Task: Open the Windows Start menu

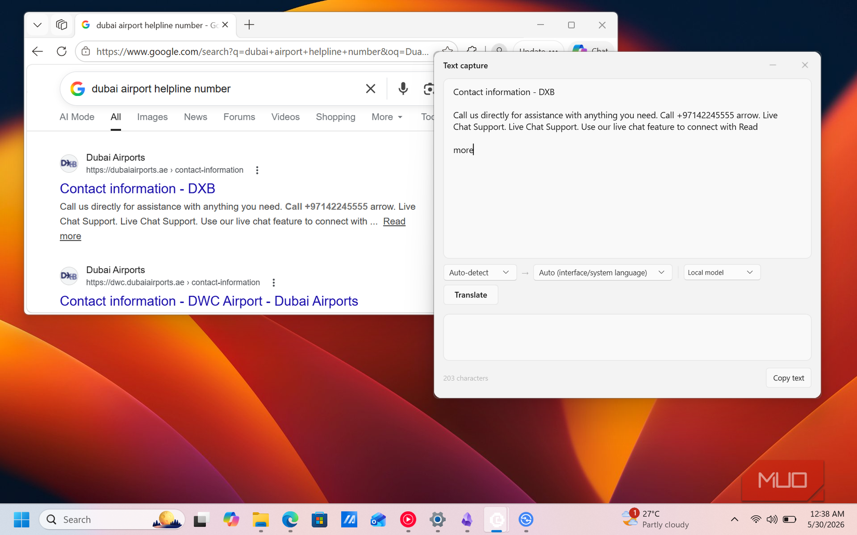Action: pos(21,519)
